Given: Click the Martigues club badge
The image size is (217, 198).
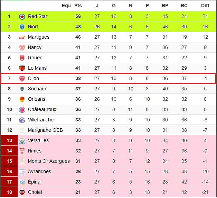Looking at the screenshot, I should tap(22, 37).
